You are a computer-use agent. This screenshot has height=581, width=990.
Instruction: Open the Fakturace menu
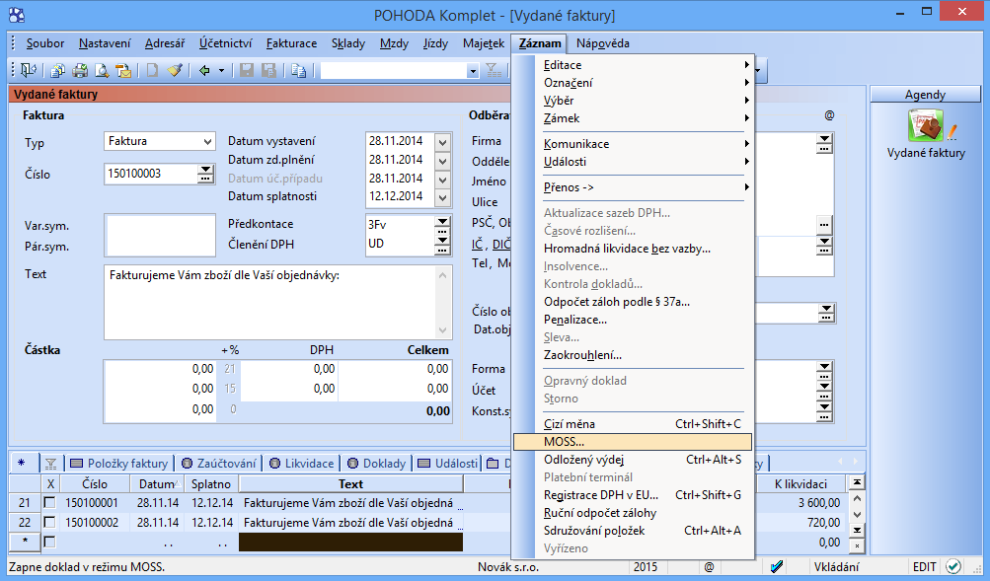[292, 43]
